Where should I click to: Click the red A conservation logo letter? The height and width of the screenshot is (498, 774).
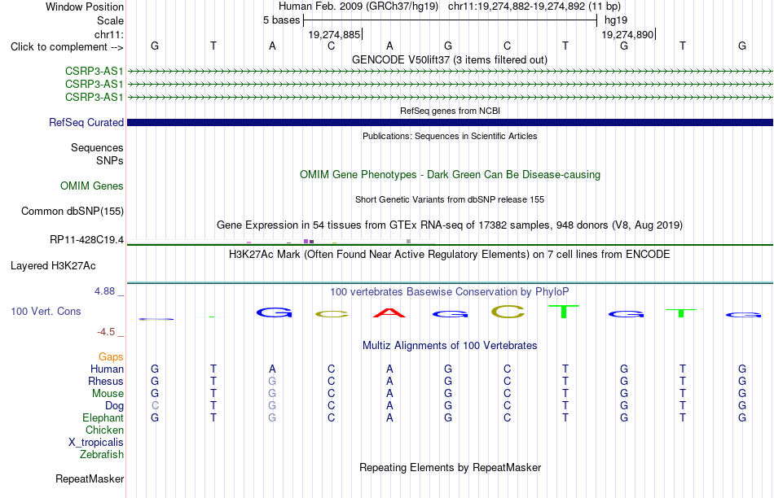coord(389,312)
